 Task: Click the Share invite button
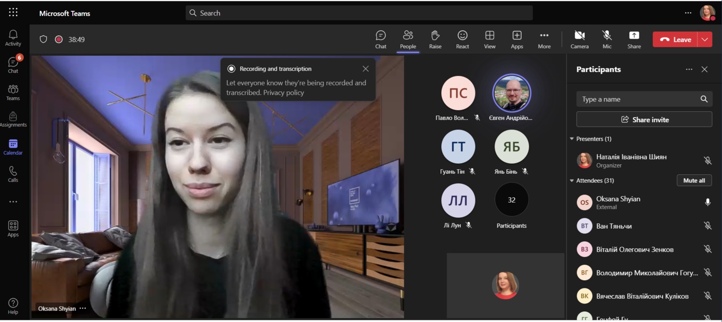pos(644,119)
